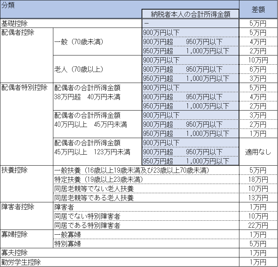Click the fourth 900万円以下 row

[x=190, y=115]
